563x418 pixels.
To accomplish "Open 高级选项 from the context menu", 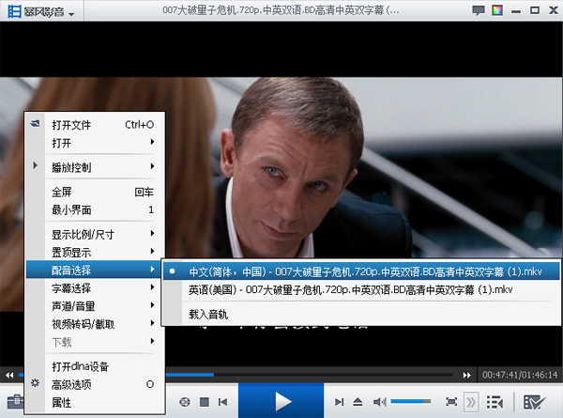I will coord(96,384).
